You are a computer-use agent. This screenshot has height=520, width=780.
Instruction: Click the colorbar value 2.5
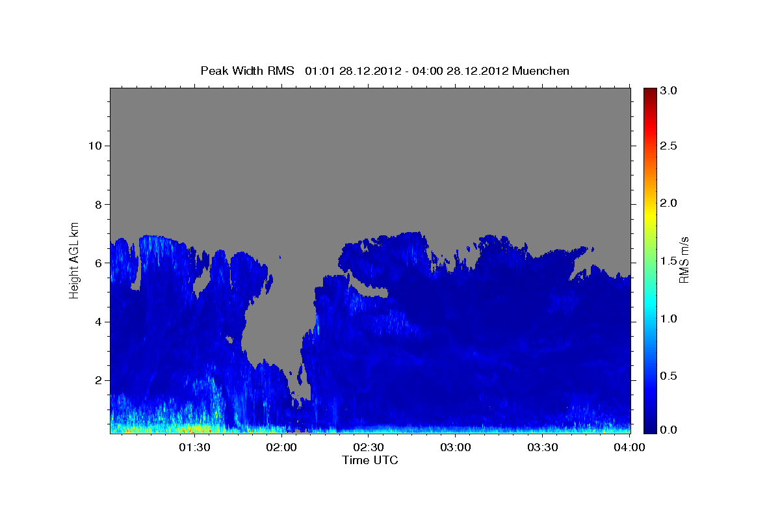[x=668, y=146]
